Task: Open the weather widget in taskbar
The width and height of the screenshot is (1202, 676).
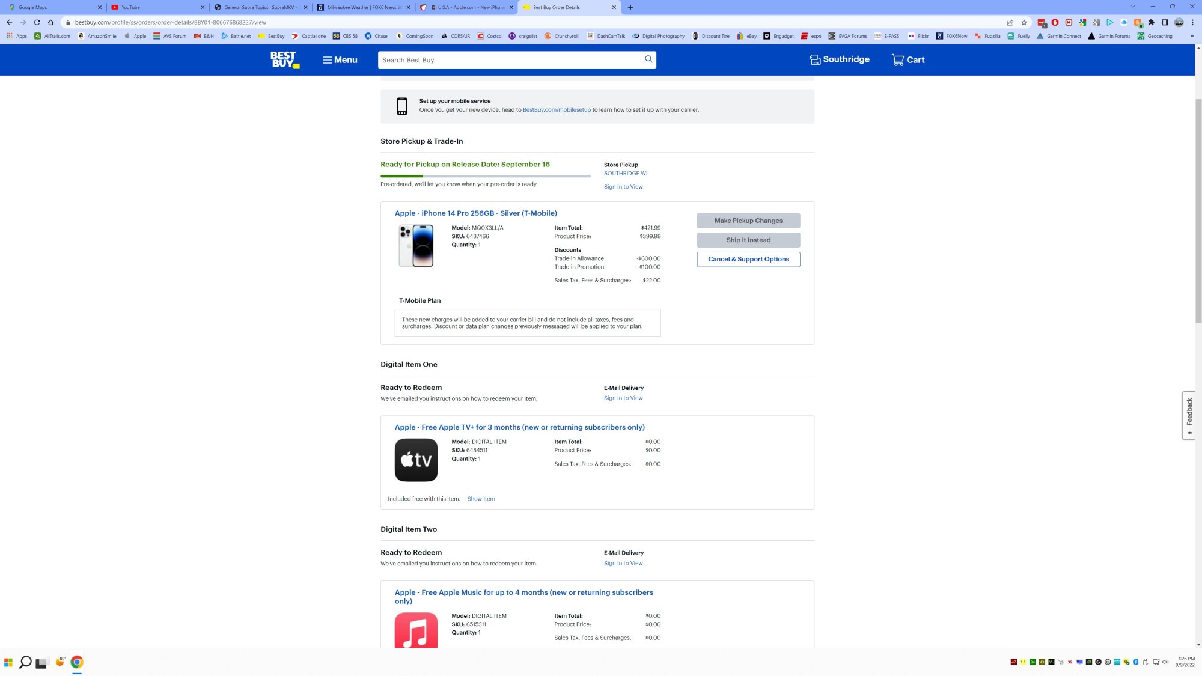Action: 60,662
